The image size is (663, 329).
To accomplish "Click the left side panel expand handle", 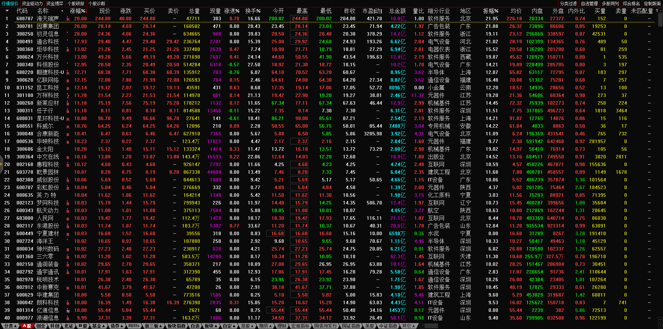I will 1,164.
